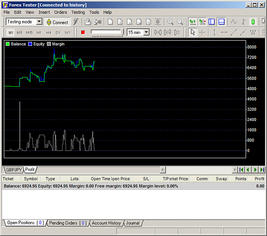
Task: Click the bar icon with up-down arrows
Action: click(177, 32)
